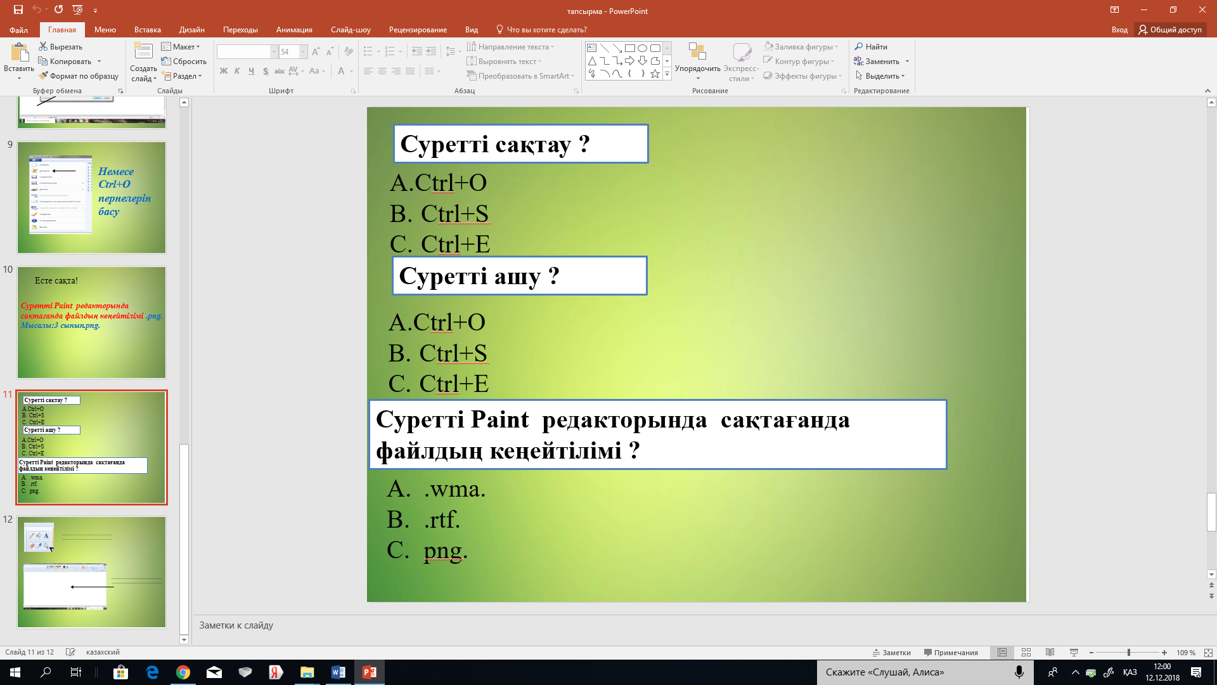The image size is (1217, 685).
Task: Click Fit slide to window icon
Action: click(1208, 653)
